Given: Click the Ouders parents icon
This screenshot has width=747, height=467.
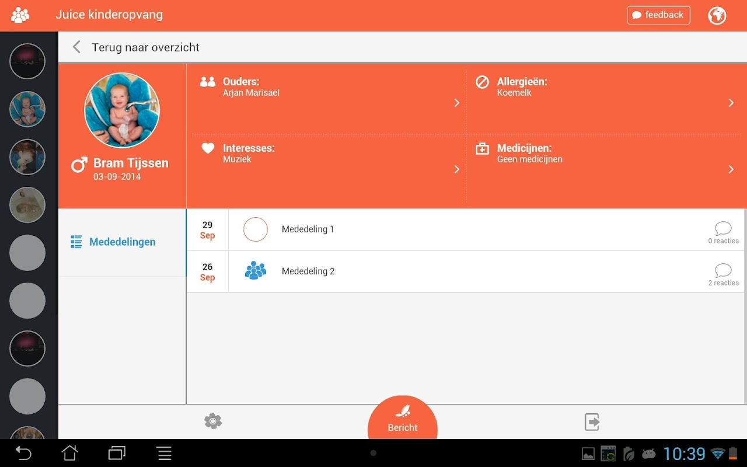Looking at the screenshot, I should 208,82.
